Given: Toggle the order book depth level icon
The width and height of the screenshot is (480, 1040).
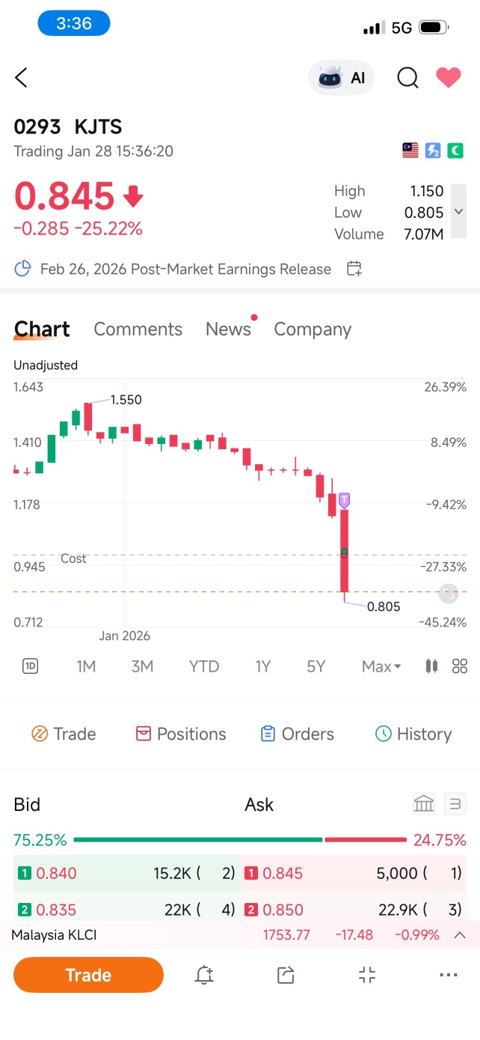Looking at the screenshot, I should 455,804.
